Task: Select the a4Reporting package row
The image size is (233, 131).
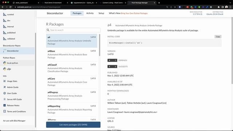Action: (x=72, y=110)
